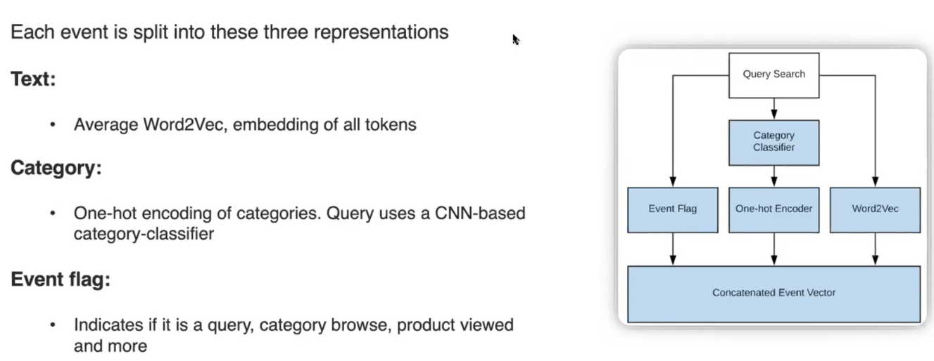Click the bullet dot before "One-hot encoding"
Screen dimensions: 934x361
52,214
